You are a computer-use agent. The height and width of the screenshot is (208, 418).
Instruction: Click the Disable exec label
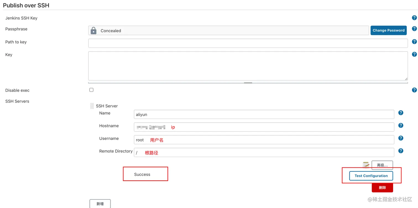pos(17,90)
